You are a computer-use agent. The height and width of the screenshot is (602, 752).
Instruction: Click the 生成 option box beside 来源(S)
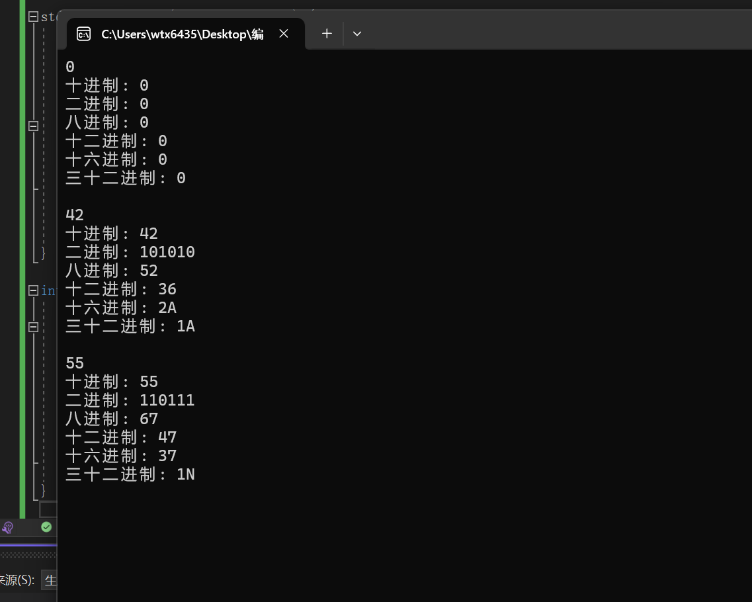pos(50,580)
